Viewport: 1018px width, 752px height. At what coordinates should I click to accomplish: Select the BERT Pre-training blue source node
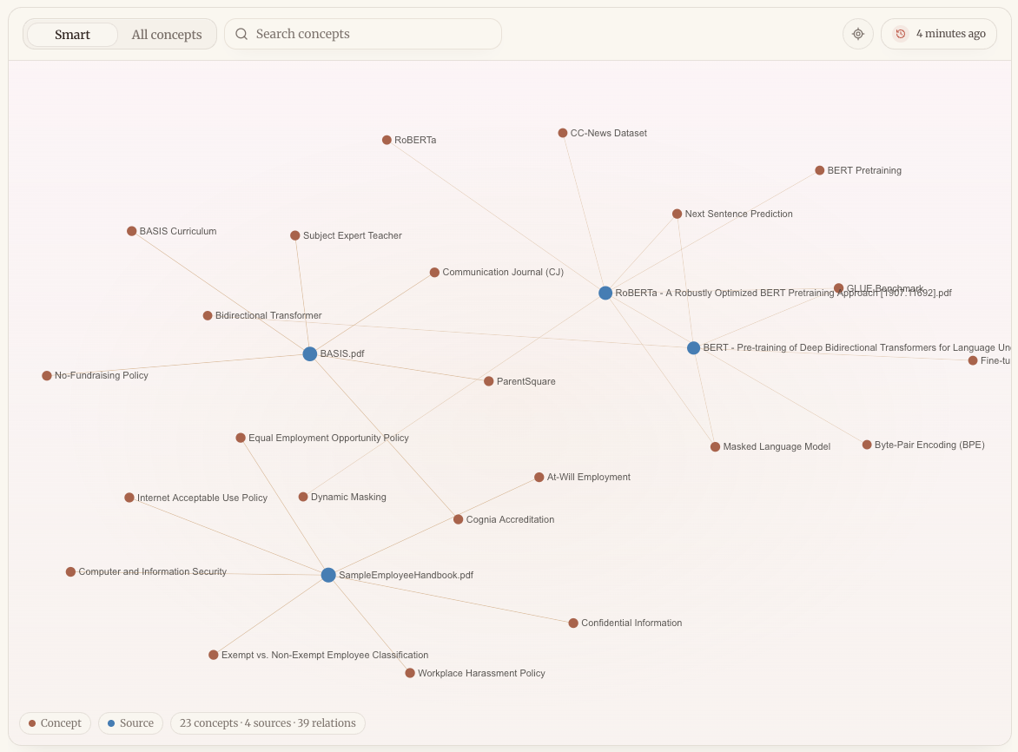click(693, 347)
